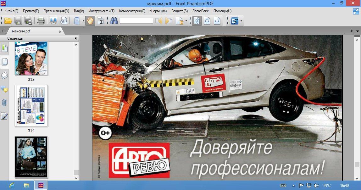This screenshot has height=190, width=361.
Task: Open the Защита(S) menu
Action: (180, 11)
